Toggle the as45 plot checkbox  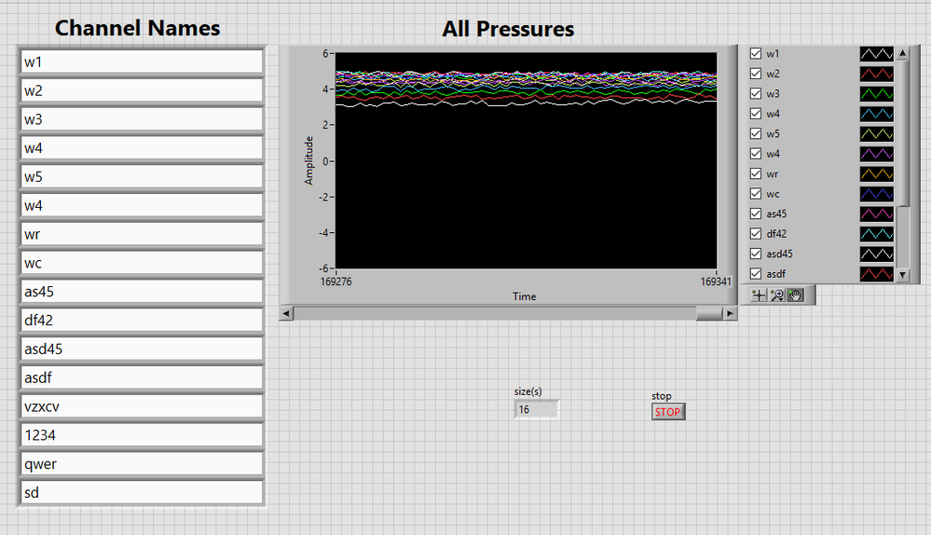click(x=755, y=213)
